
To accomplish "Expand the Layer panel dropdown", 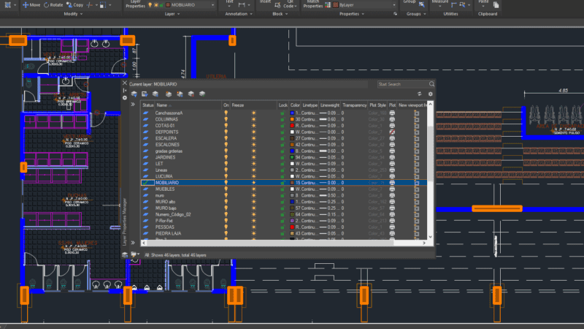I will click(x=172, y=14).
